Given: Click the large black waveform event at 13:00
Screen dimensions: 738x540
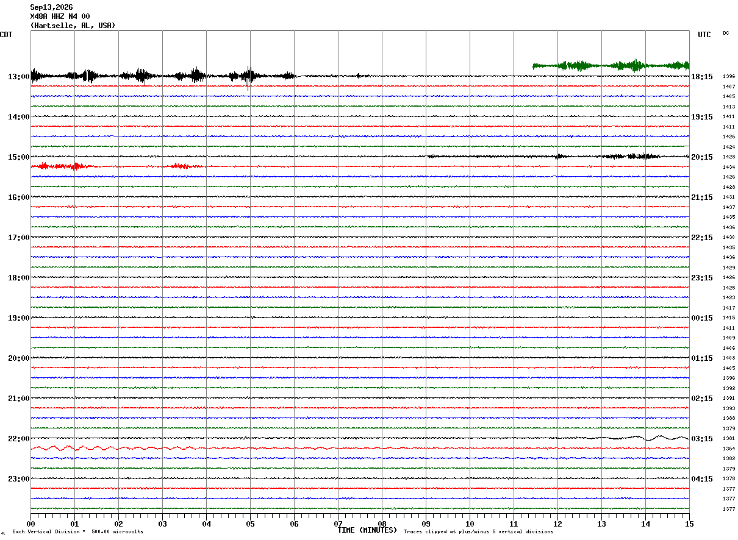Looking at the screenshot, I should (163, 76).
